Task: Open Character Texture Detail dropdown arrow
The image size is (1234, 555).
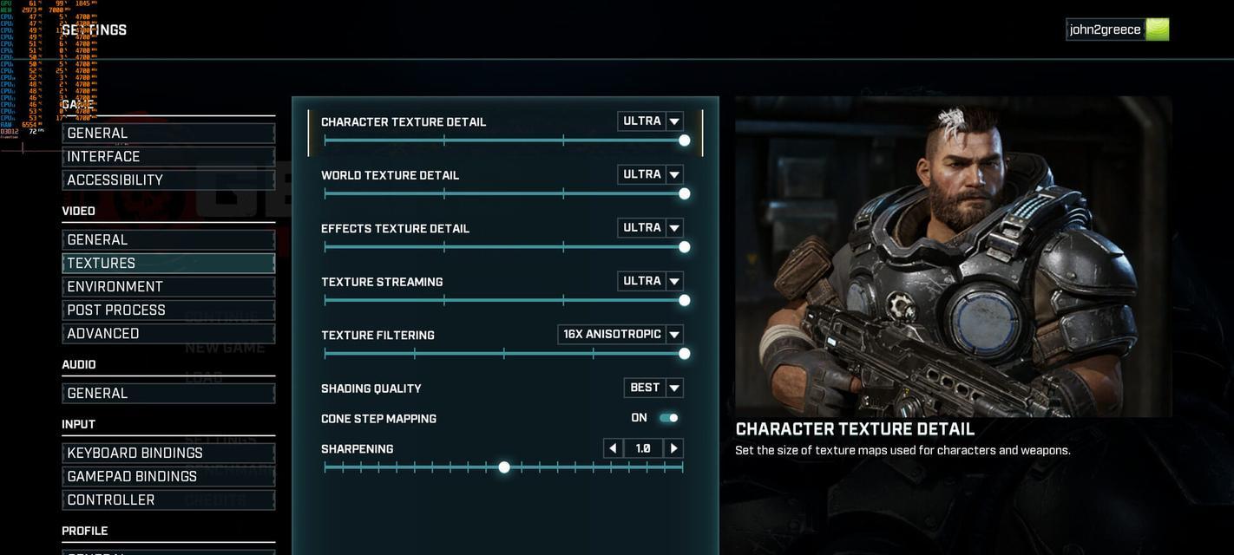Action: 674,121
